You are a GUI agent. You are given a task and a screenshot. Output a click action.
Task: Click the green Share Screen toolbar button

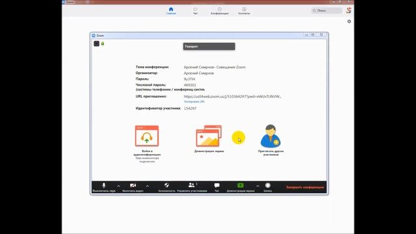pos(240,187)
